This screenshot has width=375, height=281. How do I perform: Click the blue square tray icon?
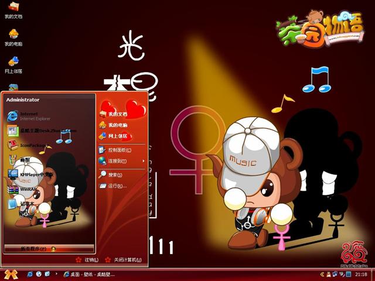(349, 274)
